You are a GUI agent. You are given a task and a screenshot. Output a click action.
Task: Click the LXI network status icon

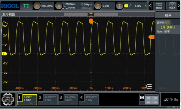(x=166, y=100)
